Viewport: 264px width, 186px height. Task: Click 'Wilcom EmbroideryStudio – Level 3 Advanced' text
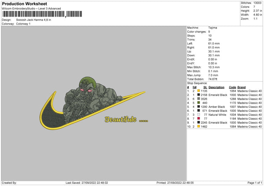(31, 9)
